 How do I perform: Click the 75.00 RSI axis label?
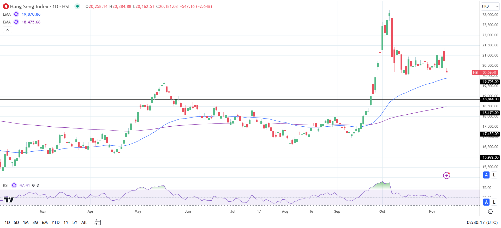[x=487, y=188]
